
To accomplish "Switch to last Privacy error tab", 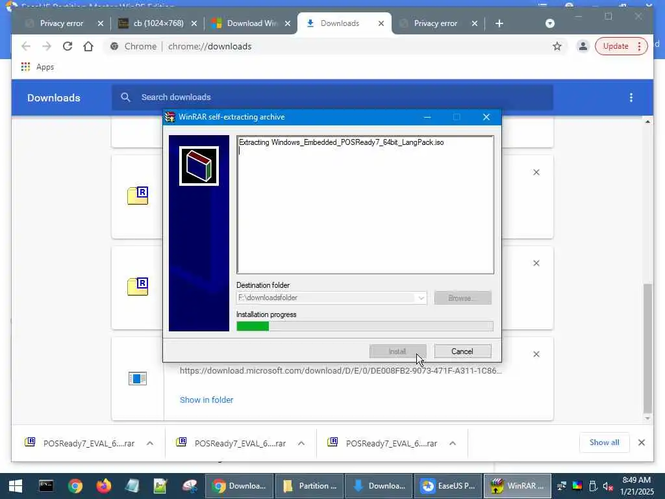I will click(436, 23).
